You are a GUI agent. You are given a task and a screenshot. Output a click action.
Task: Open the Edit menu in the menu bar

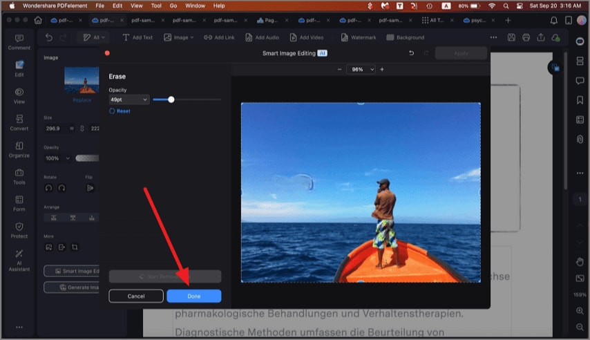click(117, 6)
